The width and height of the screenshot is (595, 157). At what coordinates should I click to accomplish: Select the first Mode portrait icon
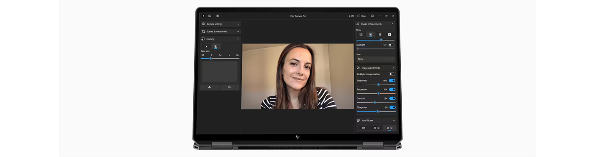[x=361, y=34]
